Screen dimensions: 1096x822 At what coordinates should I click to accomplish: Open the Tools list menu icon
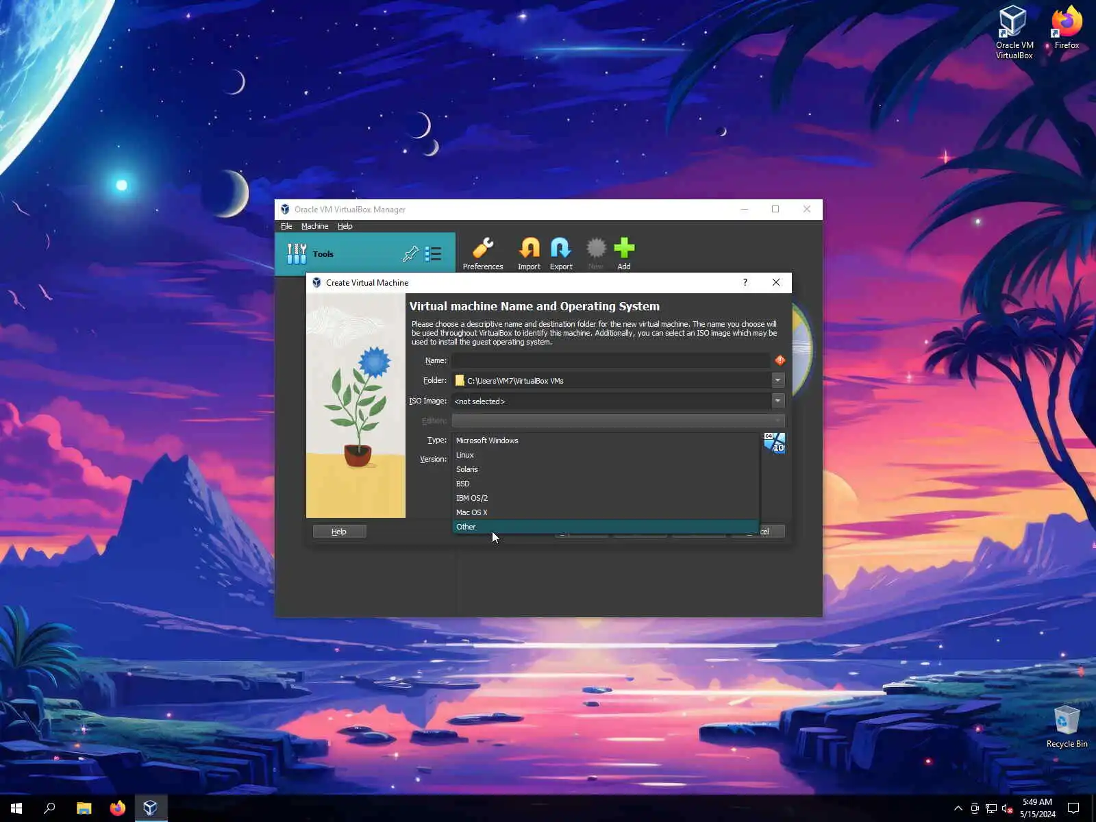pyautogui.click(x=433, y=254)
